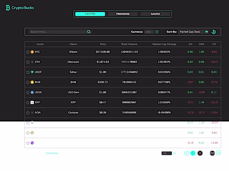Jump to the last page button
This screenshot has height=171, width=229.
[x=212, y=153]
